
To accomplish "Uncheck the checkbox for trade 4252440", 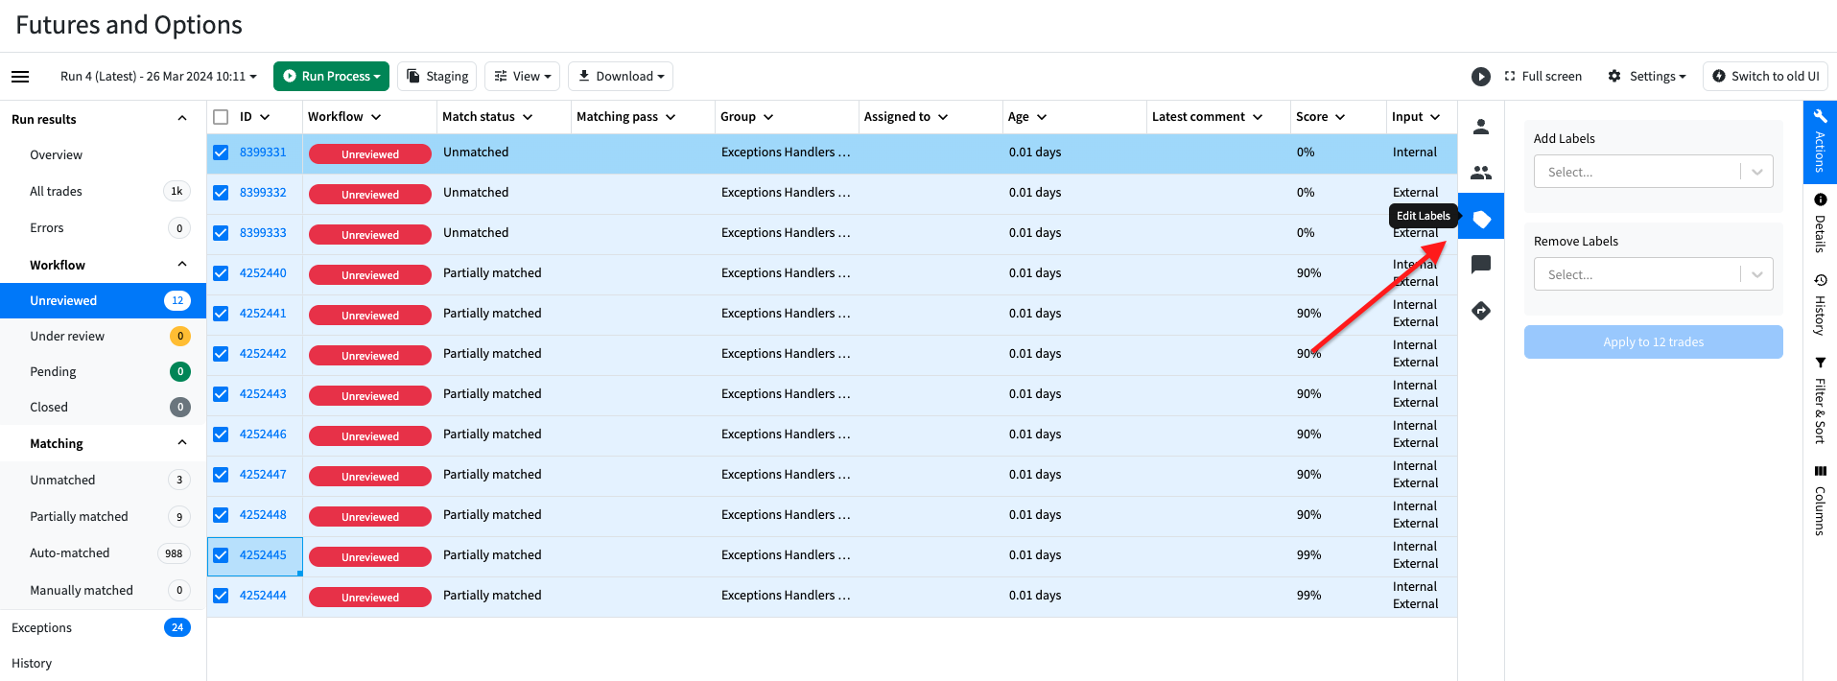I will pyautogui.click(x=221, y=273).
